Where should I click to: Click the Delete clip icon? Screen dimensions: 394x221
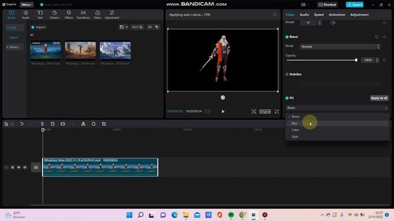[52, 124]
